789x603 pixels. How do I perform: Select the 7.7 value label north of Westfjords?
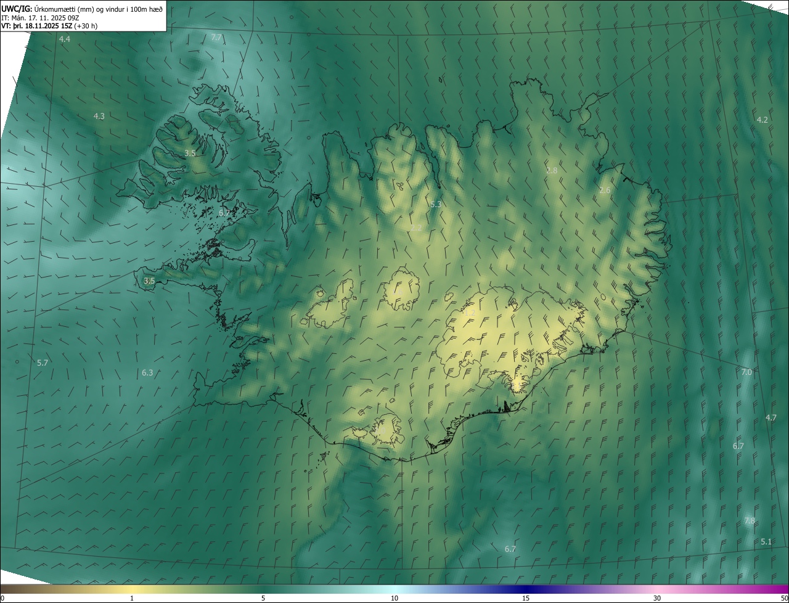[x=216, y=38]
